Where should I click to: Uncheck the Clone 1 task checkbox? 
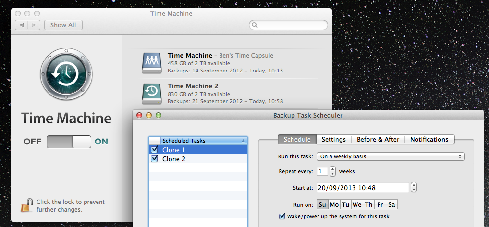pyautogui.click(x=155, y=150)
